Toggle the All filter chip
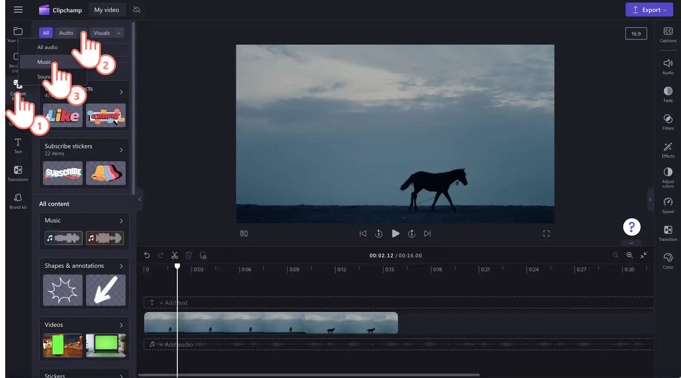 coord(46,33)
